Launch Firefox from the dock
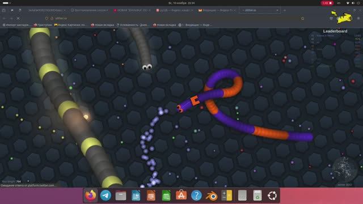The image size is (363, 204). (x=90, y=195)
